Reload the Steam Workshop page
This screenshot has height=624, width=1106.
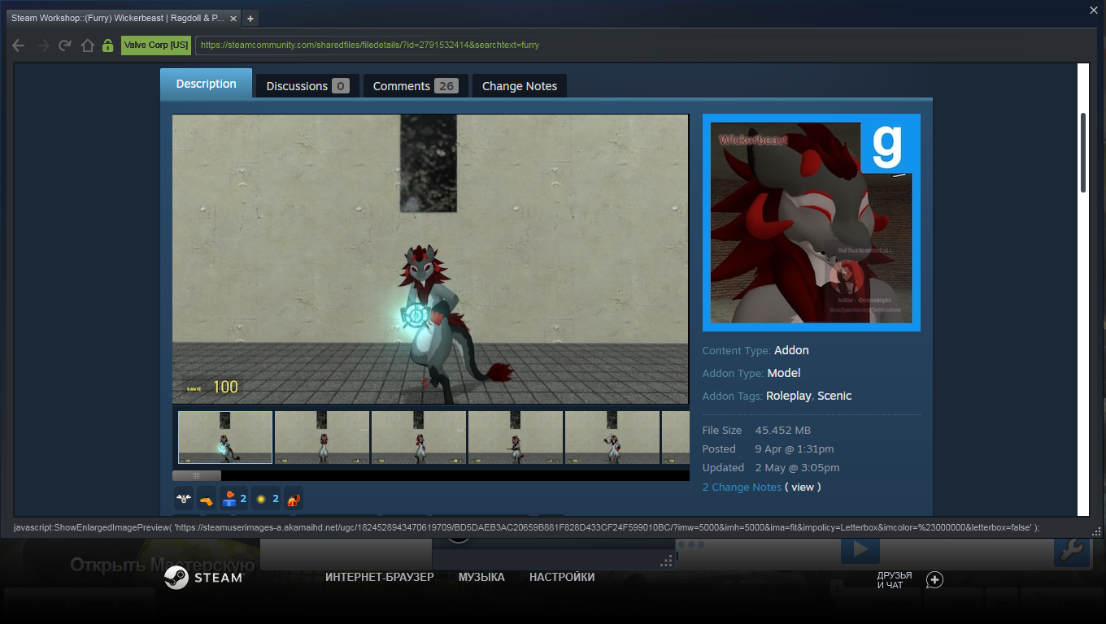[65, 45]
